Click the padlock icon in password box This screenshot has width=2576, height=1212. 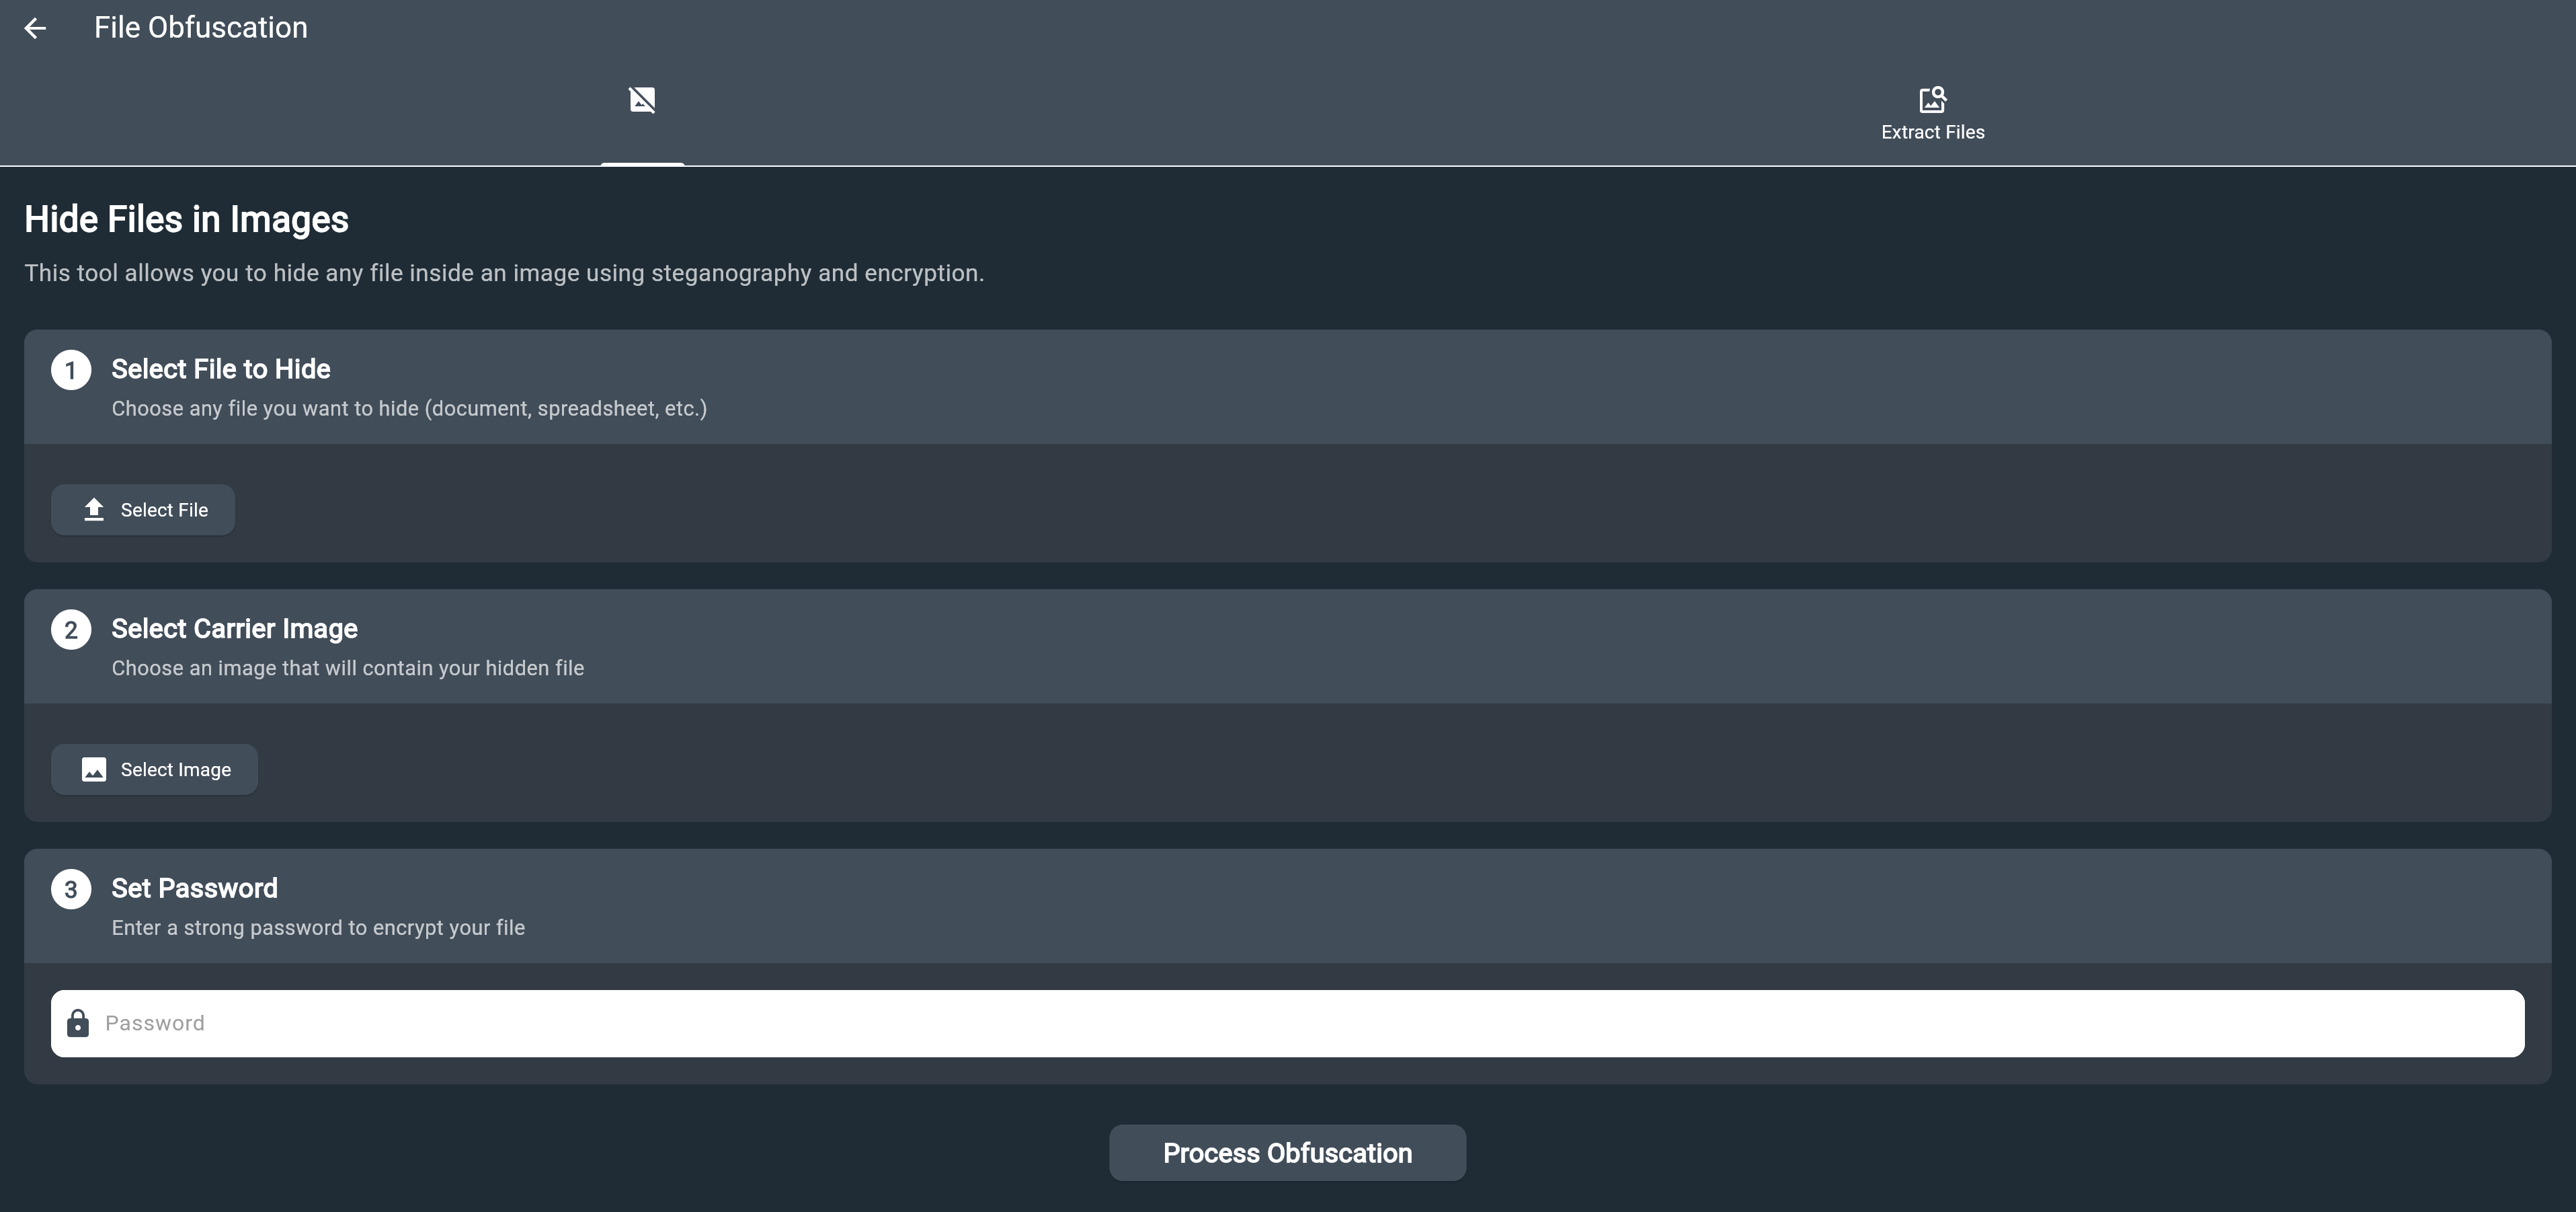pos(78,1023)
